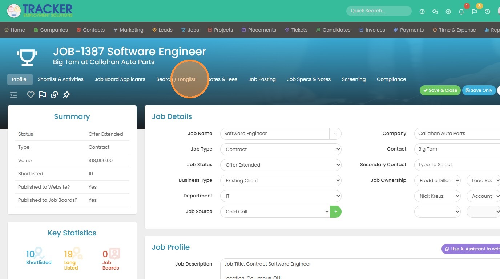Open the flagged items icon in header
This screenshot has width=500, height=279.
(474, 12)
